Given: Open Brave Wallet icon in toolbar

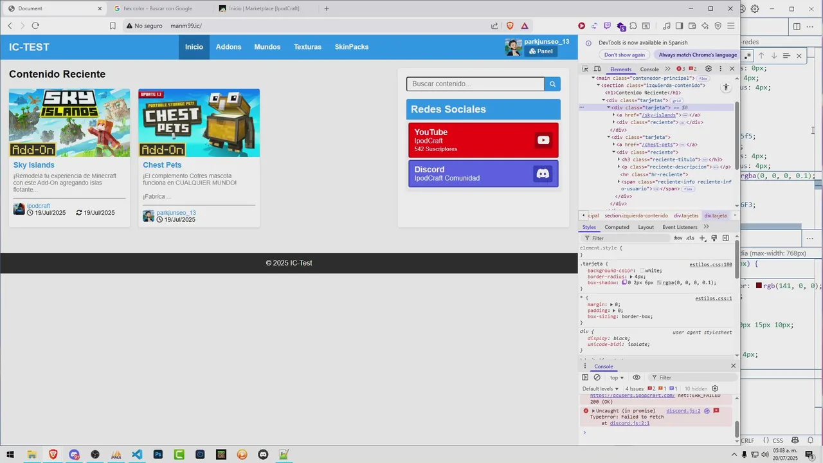Looking at the screenshot, I should [x=692, y=26].
